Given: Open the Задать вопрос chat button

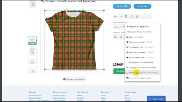Looking at the screenshot, I should (x=156, y=99).
